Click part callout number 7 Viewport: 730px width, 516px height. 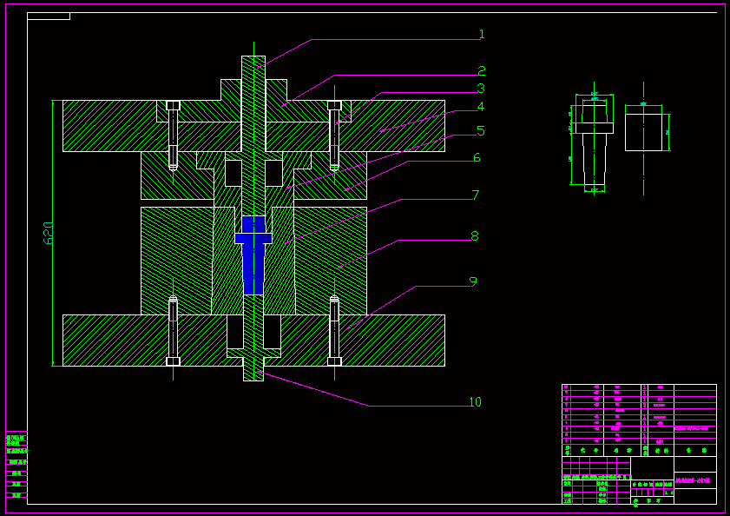[476, 195]
